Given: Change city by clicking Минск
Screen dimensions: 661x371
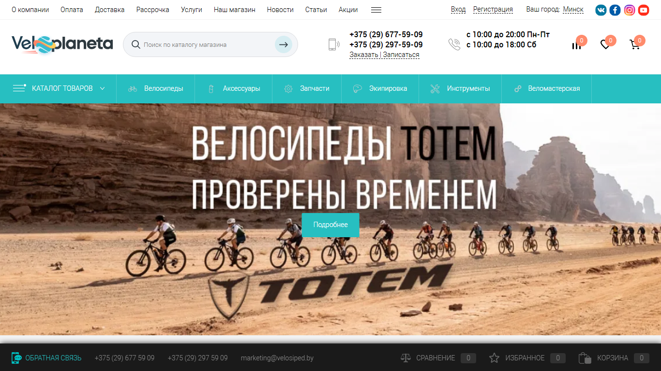Looking at the screenshot, I should (x=573, y=10).
